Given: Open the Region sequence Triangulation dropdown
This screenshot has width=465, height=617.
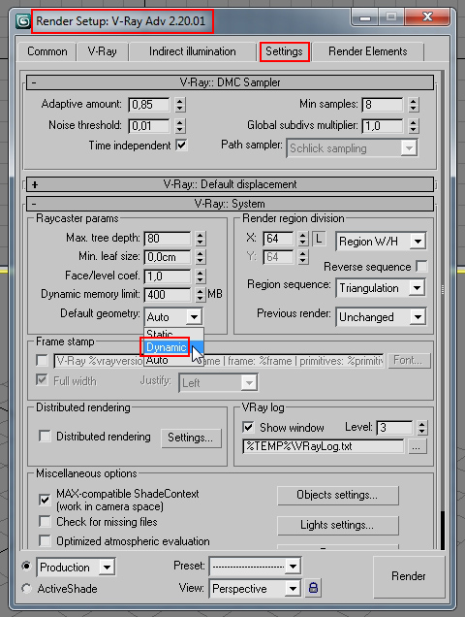Looking at the screenshot, I should coord(381,288).
